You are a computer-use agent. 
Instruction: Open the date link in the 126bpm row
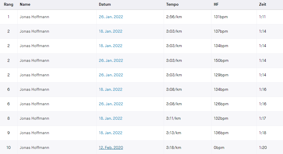click(x=111, y=104)
